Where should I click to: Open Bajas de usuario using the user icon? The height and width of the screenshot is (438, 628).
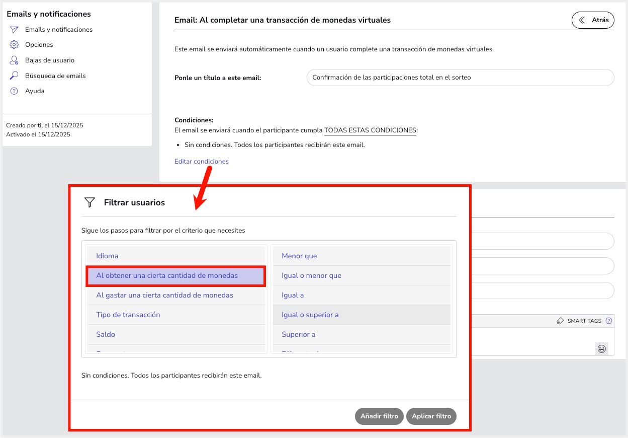pyautogui.click(x=14, y=60)
